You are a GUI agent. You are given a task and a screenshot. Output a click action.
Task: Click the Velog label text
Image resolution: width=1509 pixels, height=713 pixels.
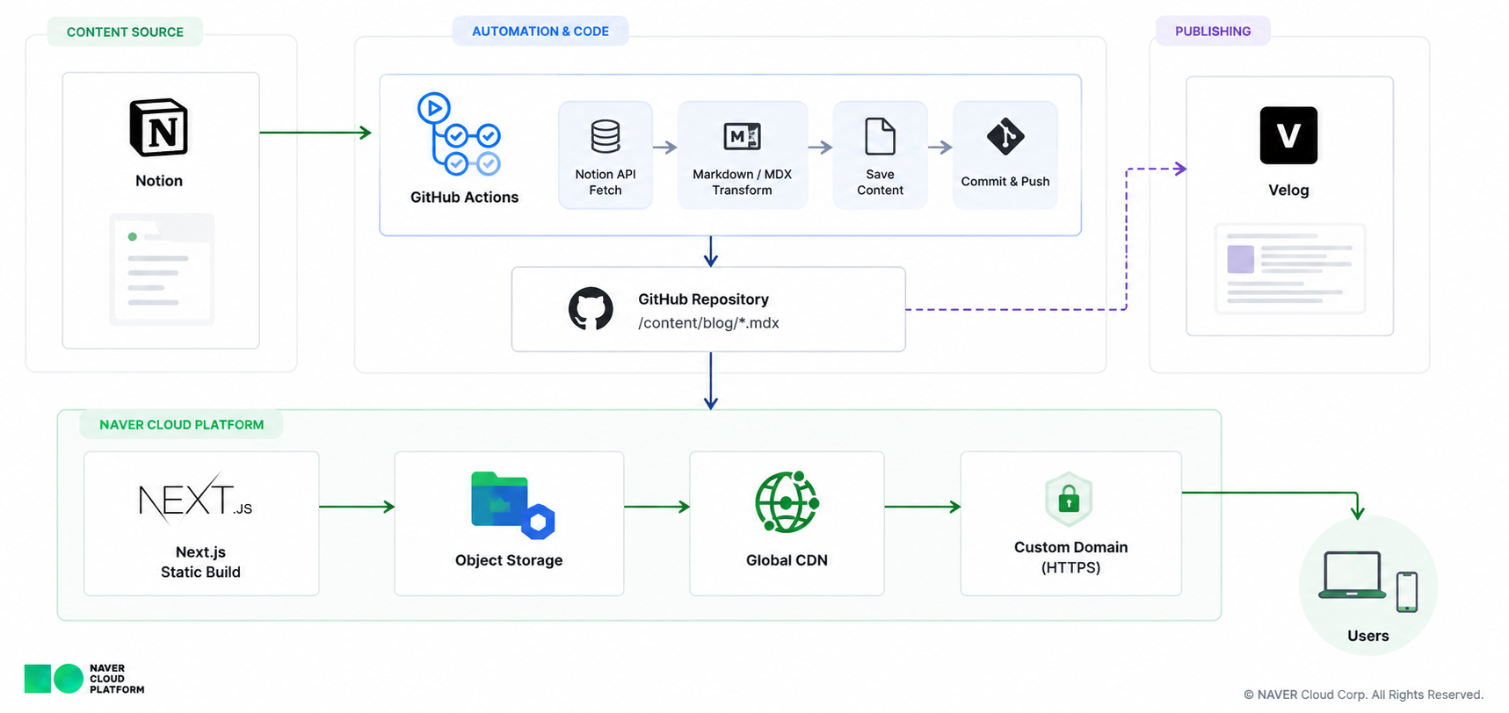[1288, 191]
